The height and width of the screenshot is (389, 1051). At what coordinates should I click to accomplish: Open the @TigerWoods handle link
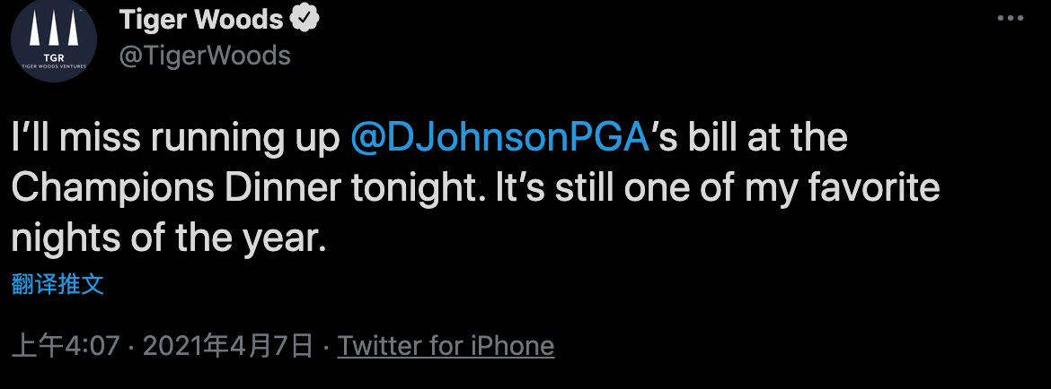(x=205, y=56)
